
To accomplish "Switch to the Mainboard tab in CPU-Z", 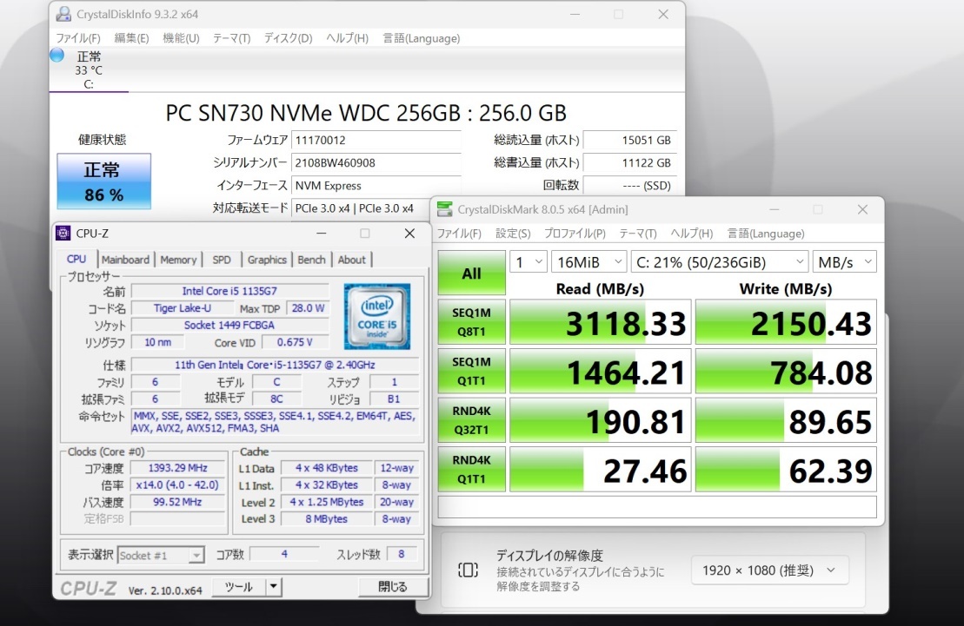I will (x=125, y=260).
